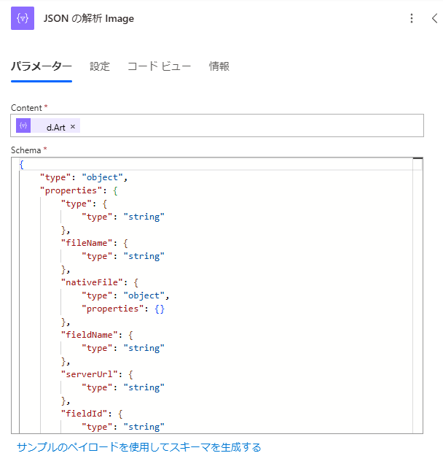
Task: Collapse the panel with the chevron arrow
Action: point(434,18)
